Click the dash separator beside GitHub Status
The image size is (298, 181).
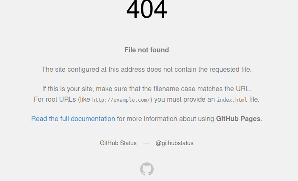[x=146, y=143]
